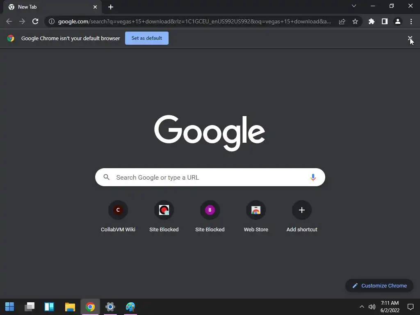Click the Chrome logo in the infobar
This screenshot has height=315, width=420.
tap(11, 38)
